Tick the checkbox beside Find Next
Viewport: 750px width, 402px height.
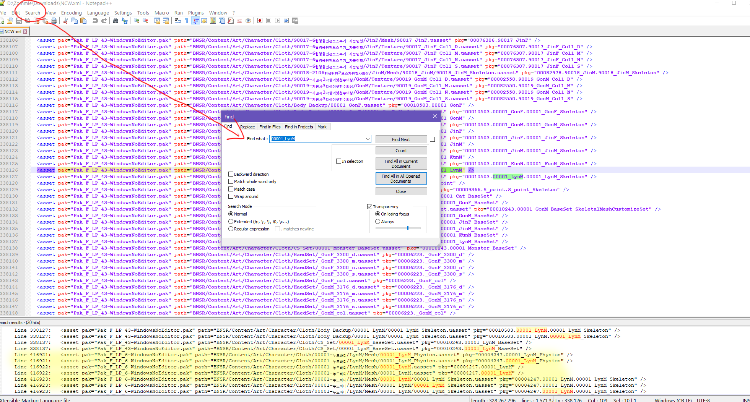click(x=433, y=139)
